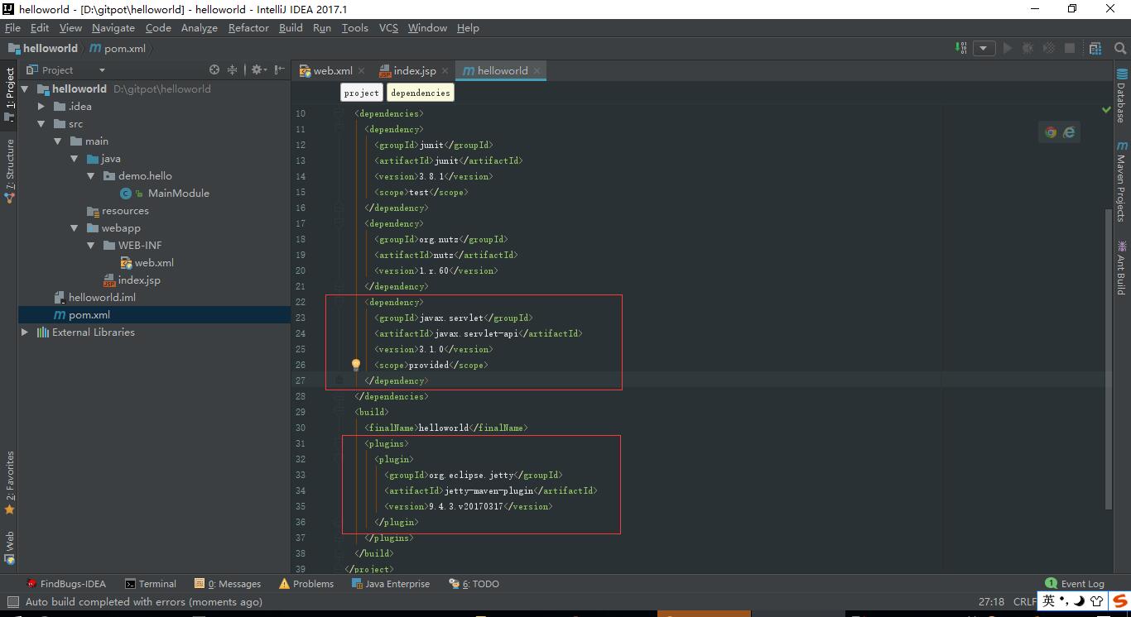Toggle tool window buttons in status bar corner
Image resolution: width=1131 pixels, height=617 pixels.
(12, 602)
